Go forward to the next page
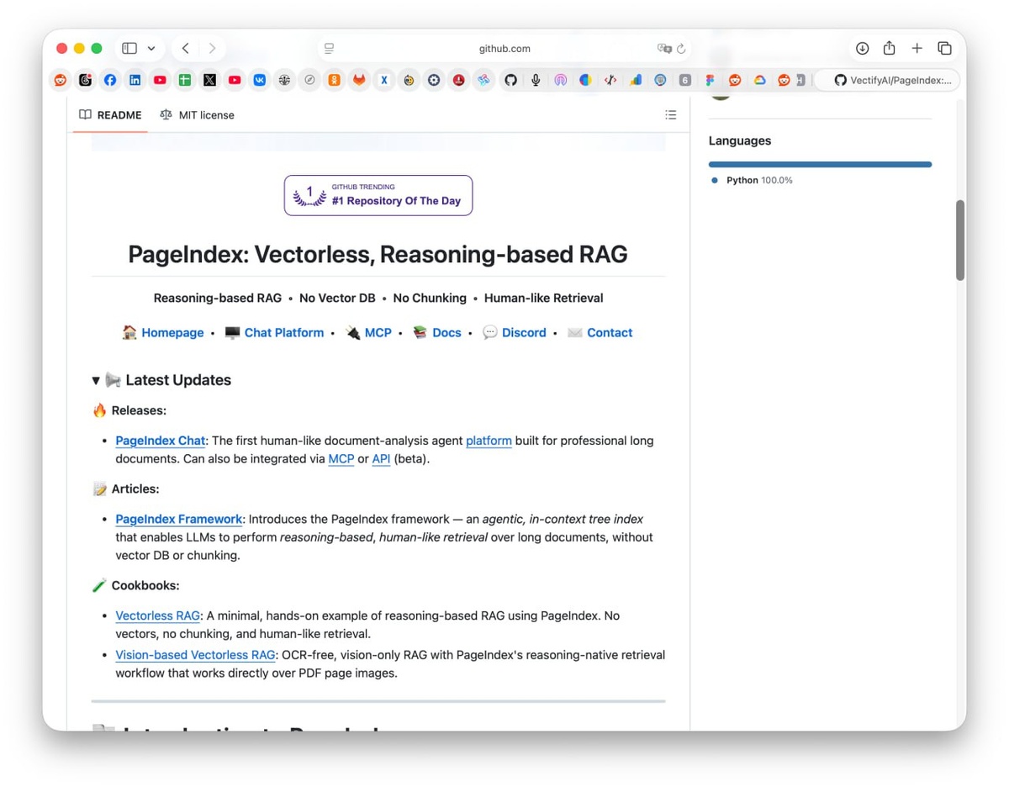Viewport: 1009px width, 787px height. coord(212,48)
